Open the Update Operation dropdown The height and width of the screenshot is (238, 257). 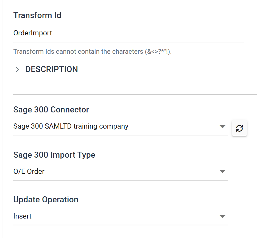(x=120, y=216)
